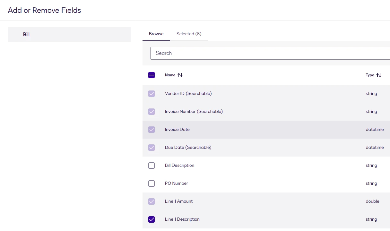Click the string type of PO Number
Screen dimensions: 390x231
[371, 184]
